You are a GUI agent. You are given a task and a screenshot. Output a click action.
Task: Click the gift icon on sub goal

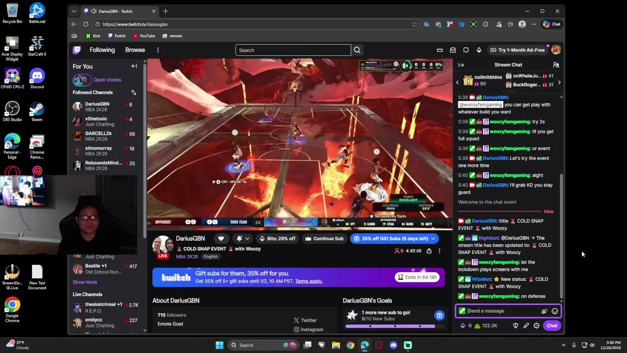coord(439,315)
